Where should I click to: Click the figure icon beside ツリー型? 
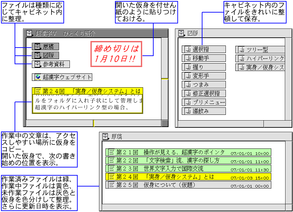tap(241, 50)
